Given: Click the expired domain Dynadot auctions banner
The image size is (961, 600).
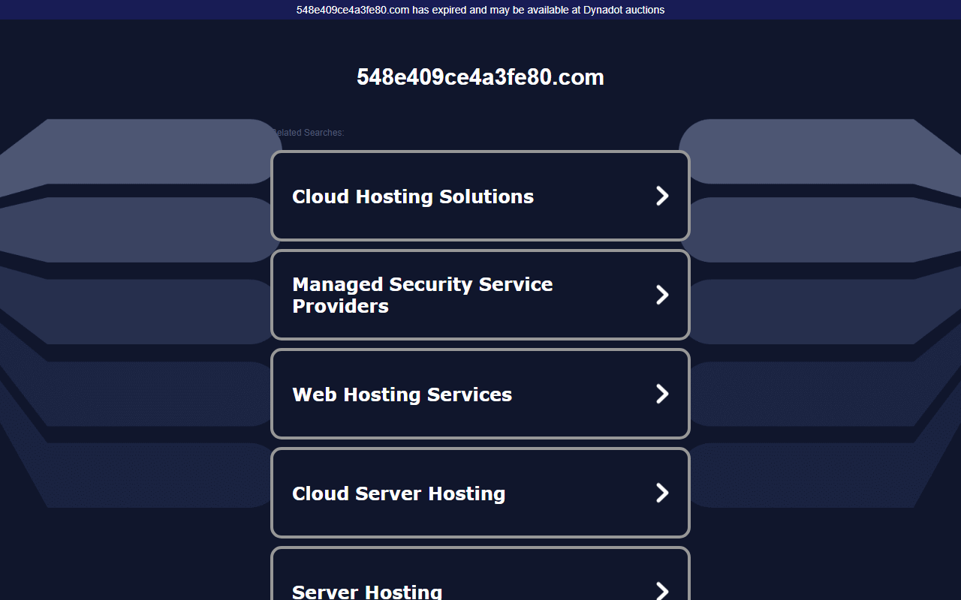Looking at the screenshot, I should coord(480,10).
